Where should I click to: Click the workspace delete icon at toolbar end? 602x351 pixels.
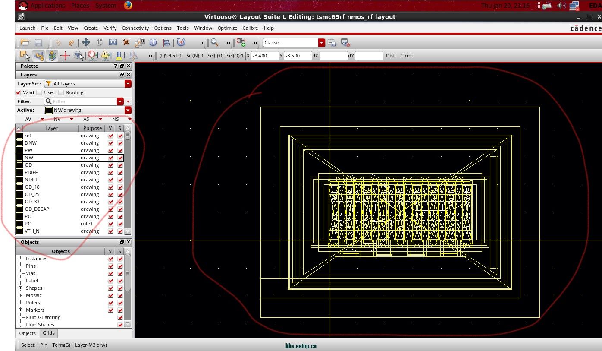point(345,42)
